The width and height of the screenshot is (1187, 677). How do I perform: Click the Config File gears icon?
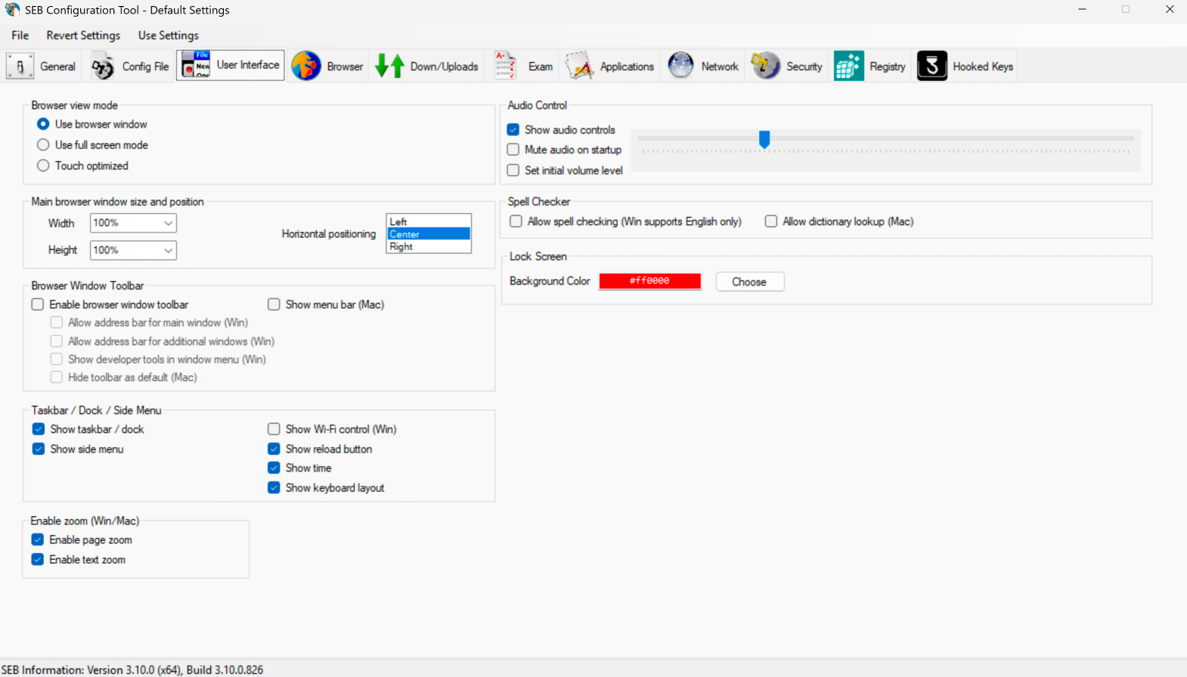(x=103, y=66)
